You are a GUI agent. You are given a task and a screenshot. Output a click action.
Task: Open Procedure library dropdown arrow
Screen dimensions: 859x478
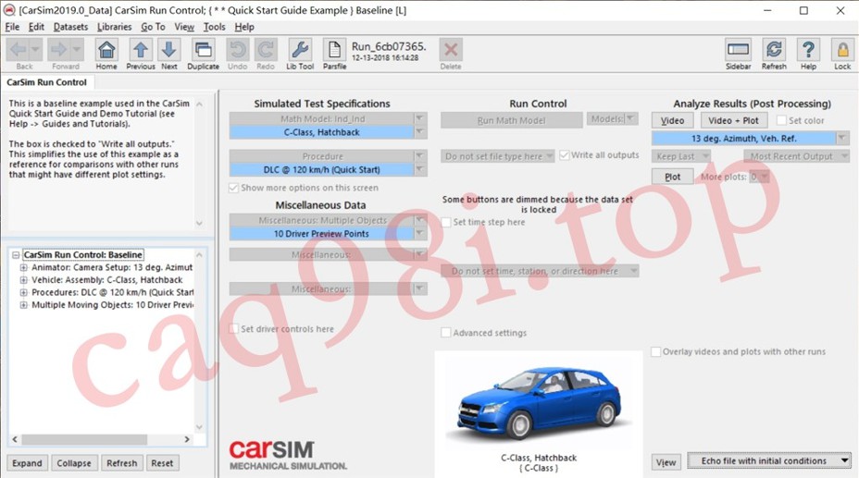tap(420, 156)
